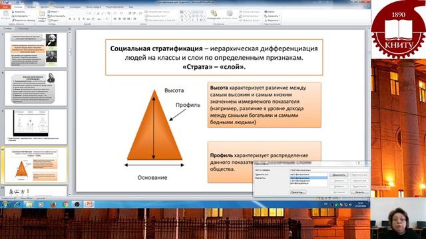Select slide thumbnail with Marx portrait
Viewport: 426px width, 239px height.
[x=35, y=50]
